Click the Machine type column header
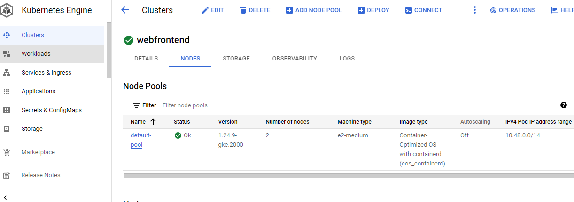Screen dimensions: 574x202 point(354,122)
